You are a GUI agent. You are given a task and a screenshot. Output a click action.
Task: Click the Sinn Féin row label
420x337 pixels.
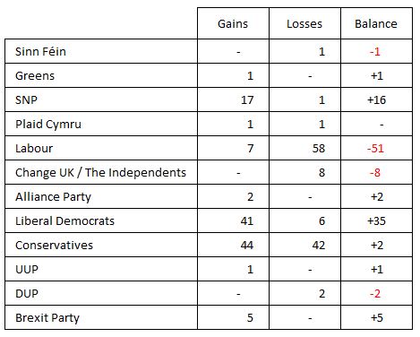[x=40, y=51]
